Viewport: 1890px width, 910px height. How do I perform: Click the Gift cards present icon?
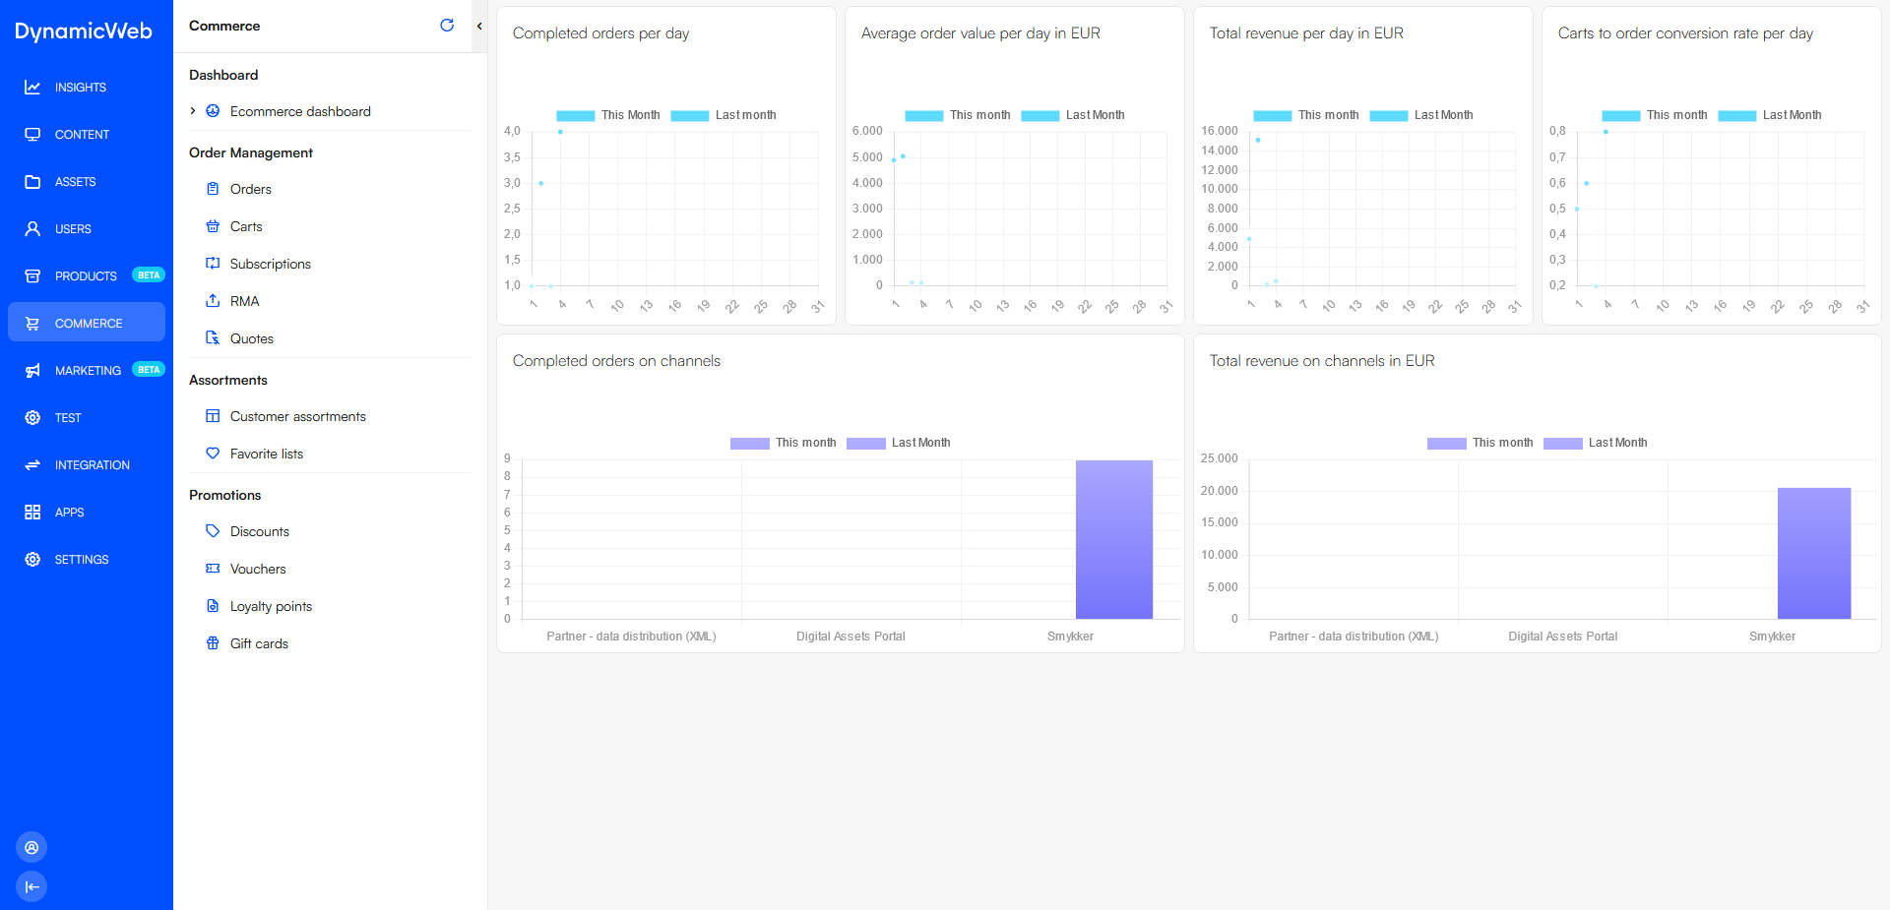click(213, 643)
